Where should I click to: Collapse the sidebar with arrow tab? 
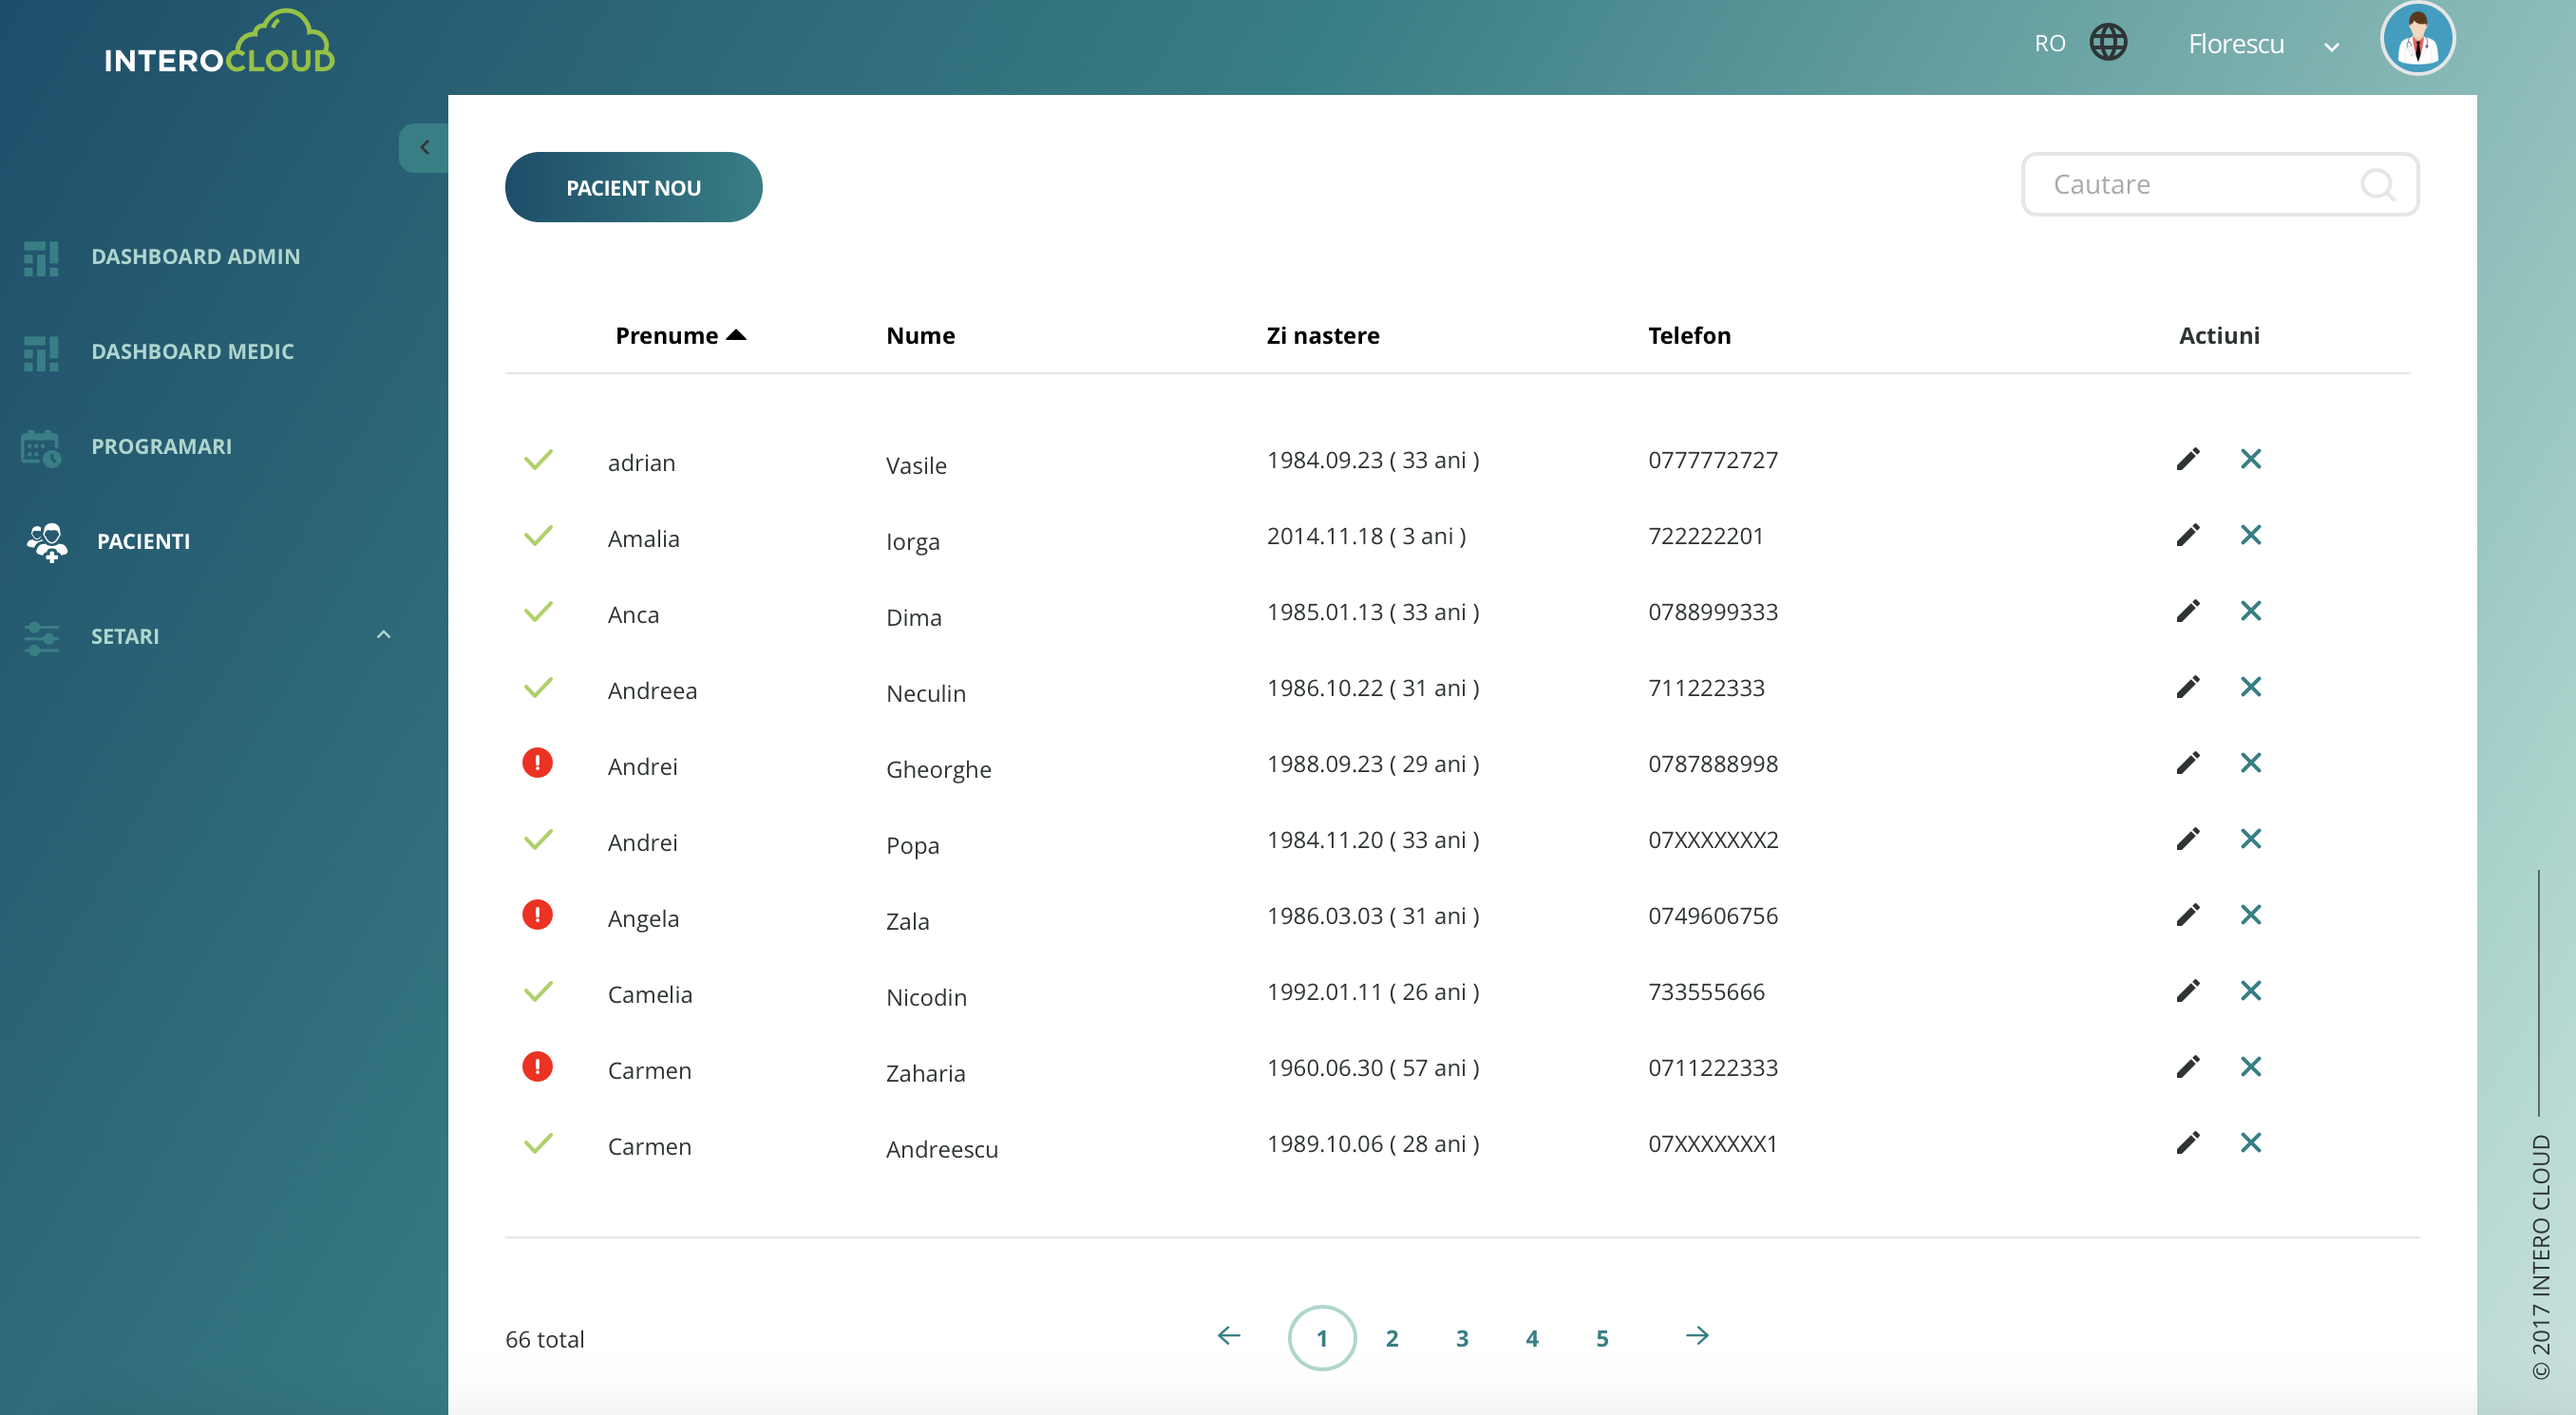pos(424,148)
